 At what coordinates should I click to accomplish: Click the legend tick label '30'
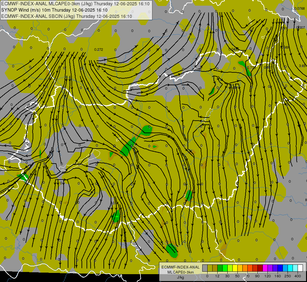tap(227, 276)
